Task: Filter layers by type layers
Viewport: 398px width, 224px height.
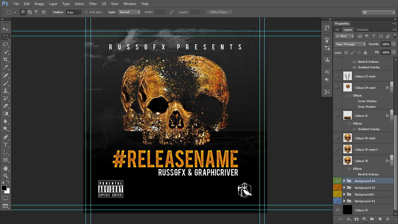Action: tap(374, 36)
